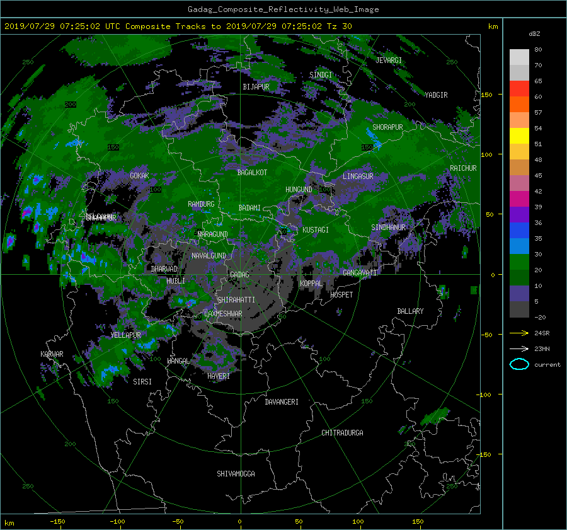This screenshot has width=567, height=530.
Task: Click the HUNGUND city label
Action: tap(299, 190)
